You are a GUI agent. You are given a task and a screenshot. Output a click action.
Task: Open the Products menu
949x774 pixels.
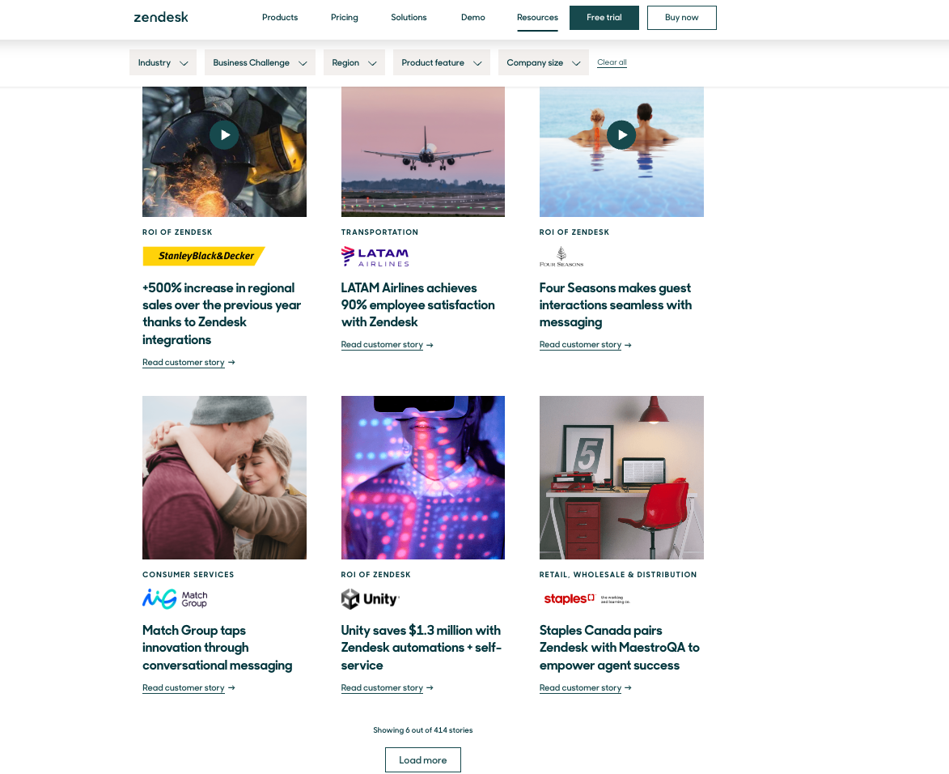[280, 17]
